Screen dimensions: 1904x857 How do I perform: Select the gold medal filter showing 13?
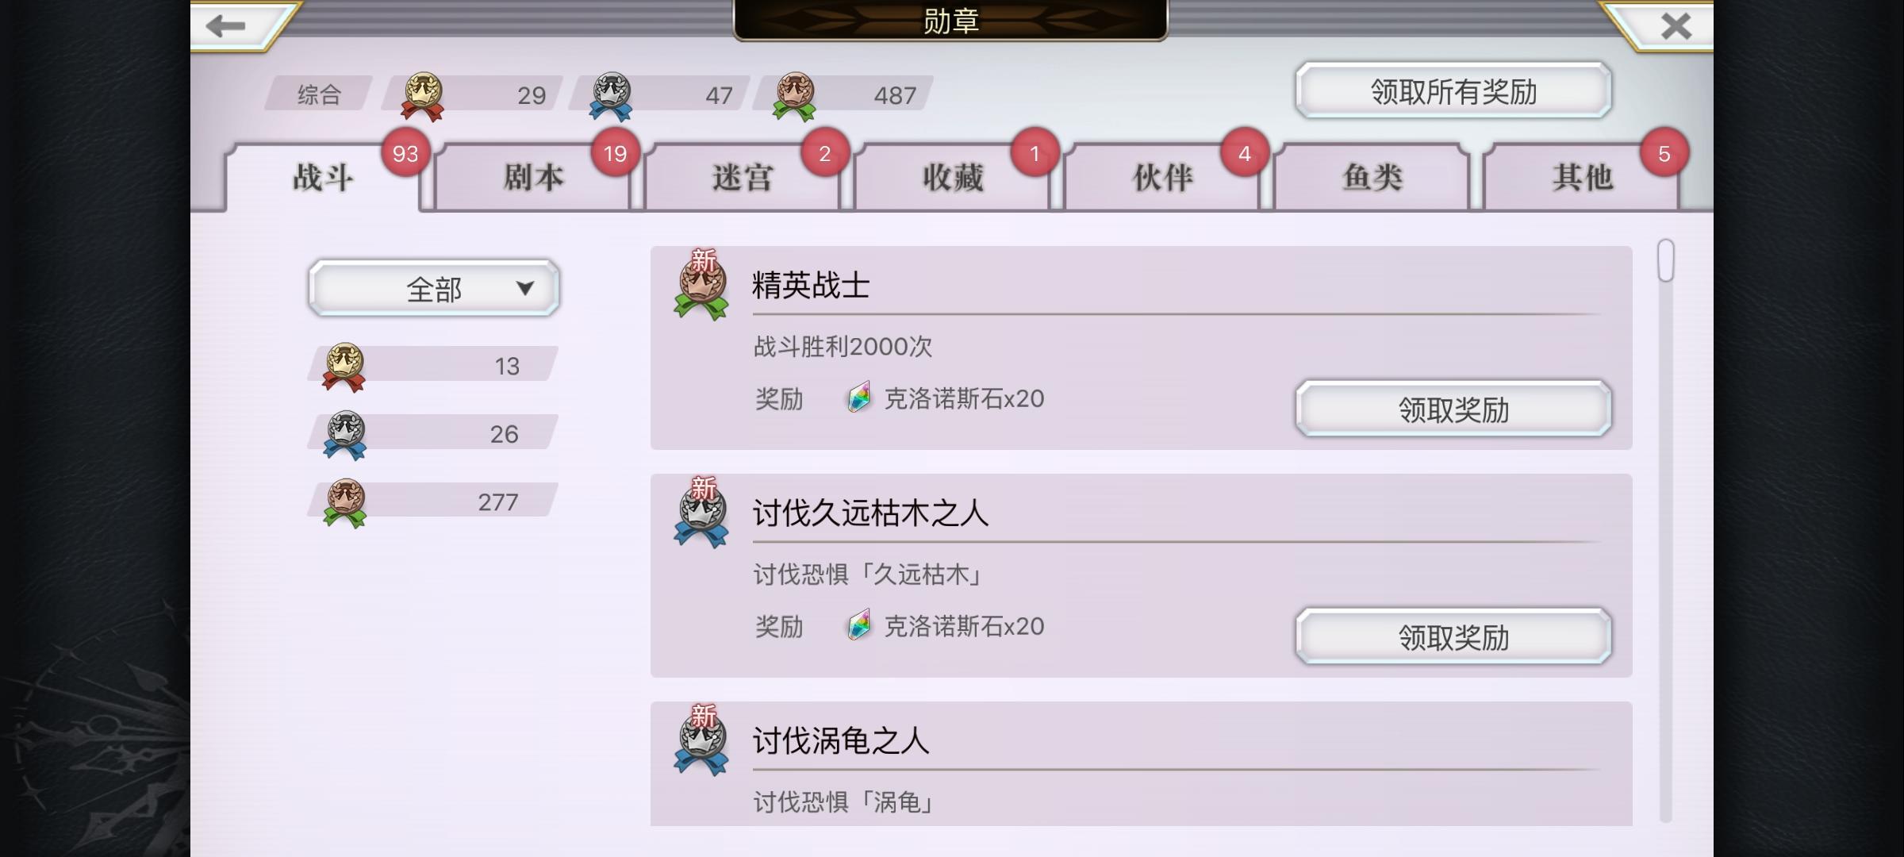click(432, 366)
